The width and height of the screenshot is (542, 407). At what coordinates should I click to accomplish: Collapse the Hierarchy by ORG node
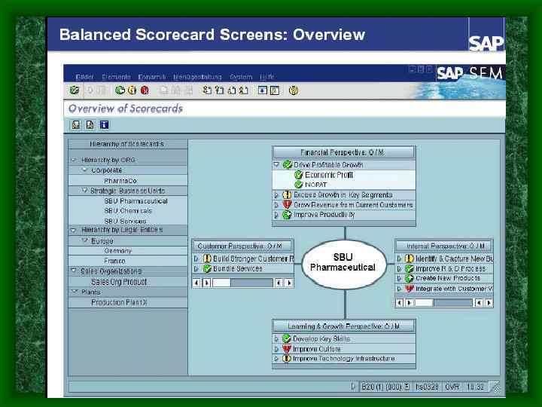click(74, 160)
